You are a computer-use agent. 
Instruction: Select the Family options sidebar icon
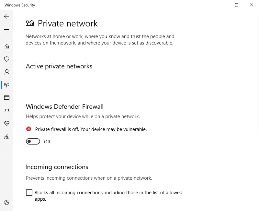[6, 137]
